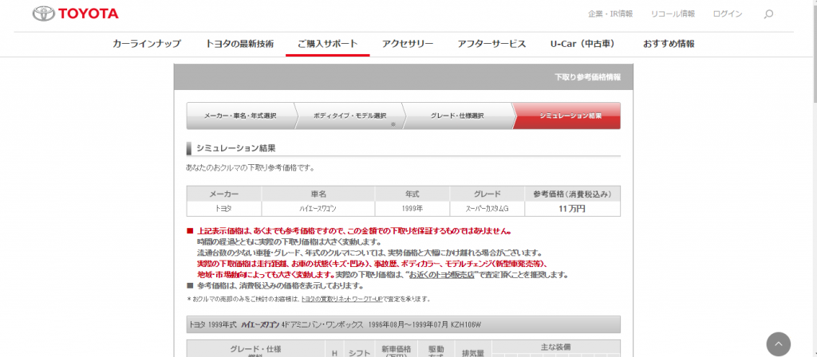The width and height of the screenshot is (817, 357).
Task: Follow お近くのトヨタ販売店 link
Action: pos(442,275)
